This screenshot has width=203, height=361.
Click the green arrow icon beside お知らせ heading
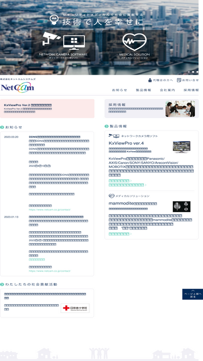2,127
